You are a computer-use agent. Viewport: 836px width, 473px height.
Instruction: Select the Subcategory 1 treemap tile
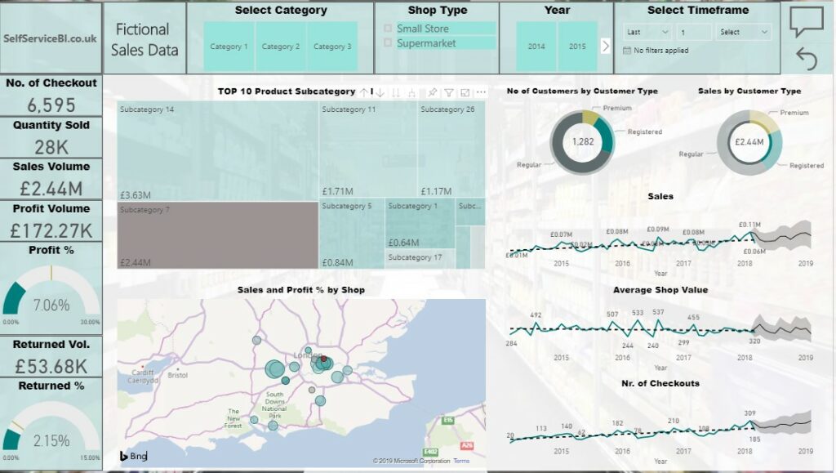pos(420,224)
